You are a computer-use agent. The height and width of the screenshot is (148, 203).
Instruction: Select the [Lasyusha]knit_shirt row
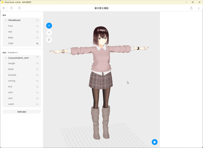click(x=22, y=58)
